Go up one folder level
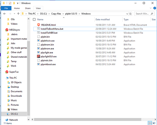Screen dimensions: 157x125 click(18, 14)
